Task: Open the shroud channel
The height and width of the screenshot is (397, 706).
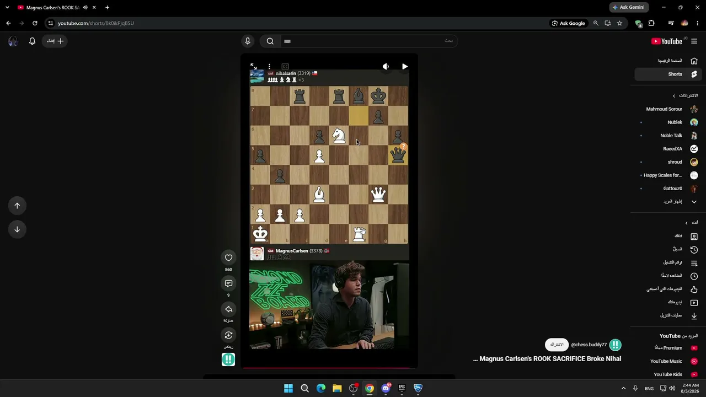Action: click(667, 162)
